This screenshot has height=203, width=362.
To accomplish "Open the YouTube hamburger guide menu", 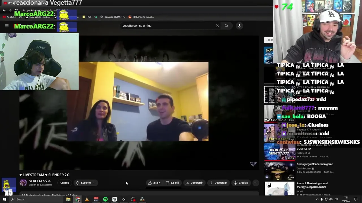I will pos(7,26).
